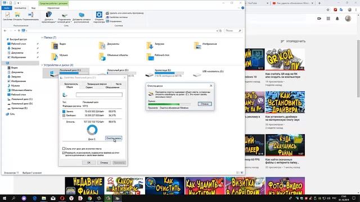Click the green disk cleanup progress bar
The image size is (360, 202).
(x=169, y=104)
